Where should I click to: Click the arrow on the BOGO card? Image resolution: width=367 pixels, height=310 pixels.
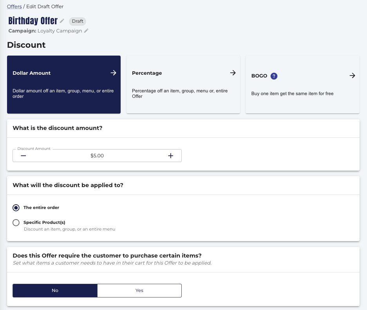point(352,76)
